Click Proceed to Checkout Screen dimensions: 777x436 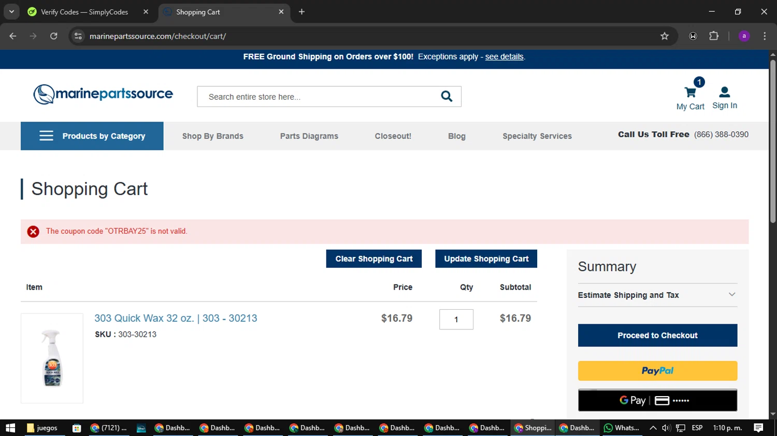point(657,335)
